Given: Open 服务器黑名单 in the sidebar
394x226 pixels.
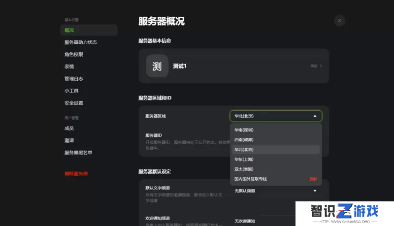Looking at the screenshot, I should pos(78,153).
